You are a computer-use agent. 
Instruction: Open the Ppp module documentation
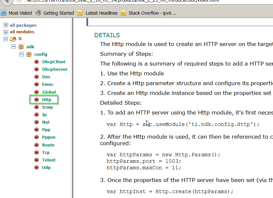pyautogui.click(x=46, y=130)
